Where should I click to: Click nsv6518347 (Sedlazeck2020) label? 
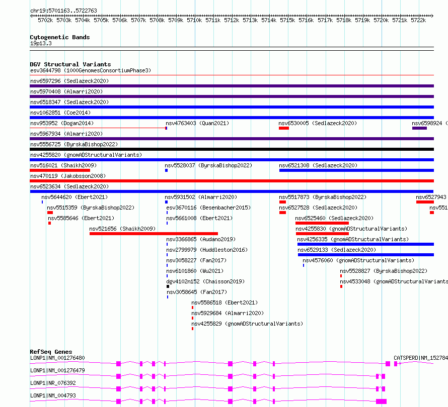point(69,102)
